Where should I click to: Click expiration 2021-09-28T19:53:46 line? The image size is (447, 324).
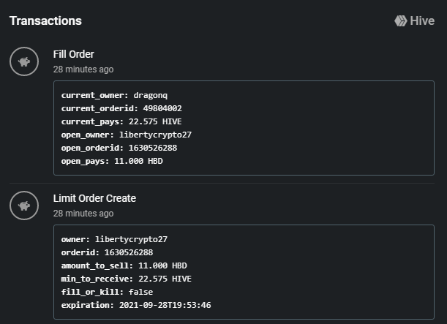tap(136, 305)
